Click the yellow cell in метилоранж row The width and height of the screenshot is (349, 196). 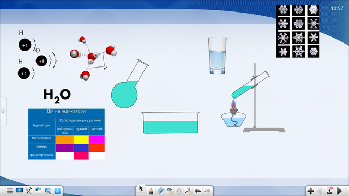[x=81, y=139]
